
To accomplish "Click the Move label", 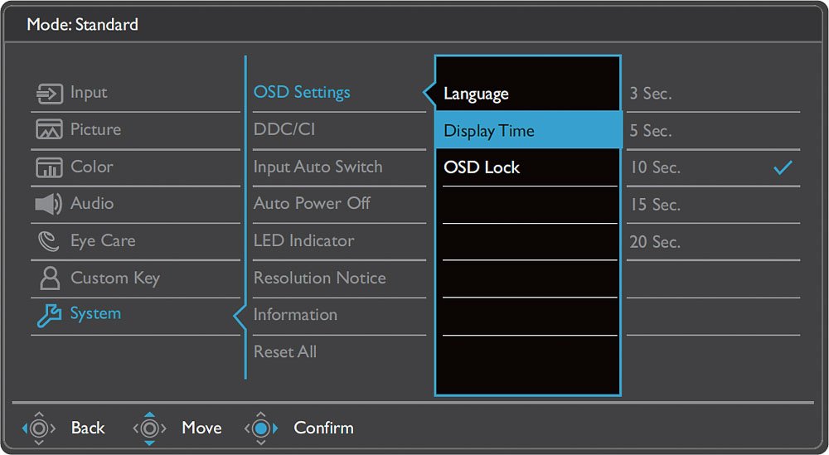I will 201,428.
